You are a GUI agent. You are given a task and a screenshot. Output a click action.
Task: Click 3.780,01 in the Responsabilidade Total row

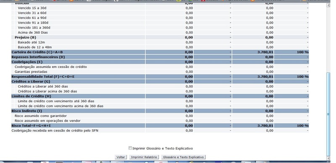(265, 77)
